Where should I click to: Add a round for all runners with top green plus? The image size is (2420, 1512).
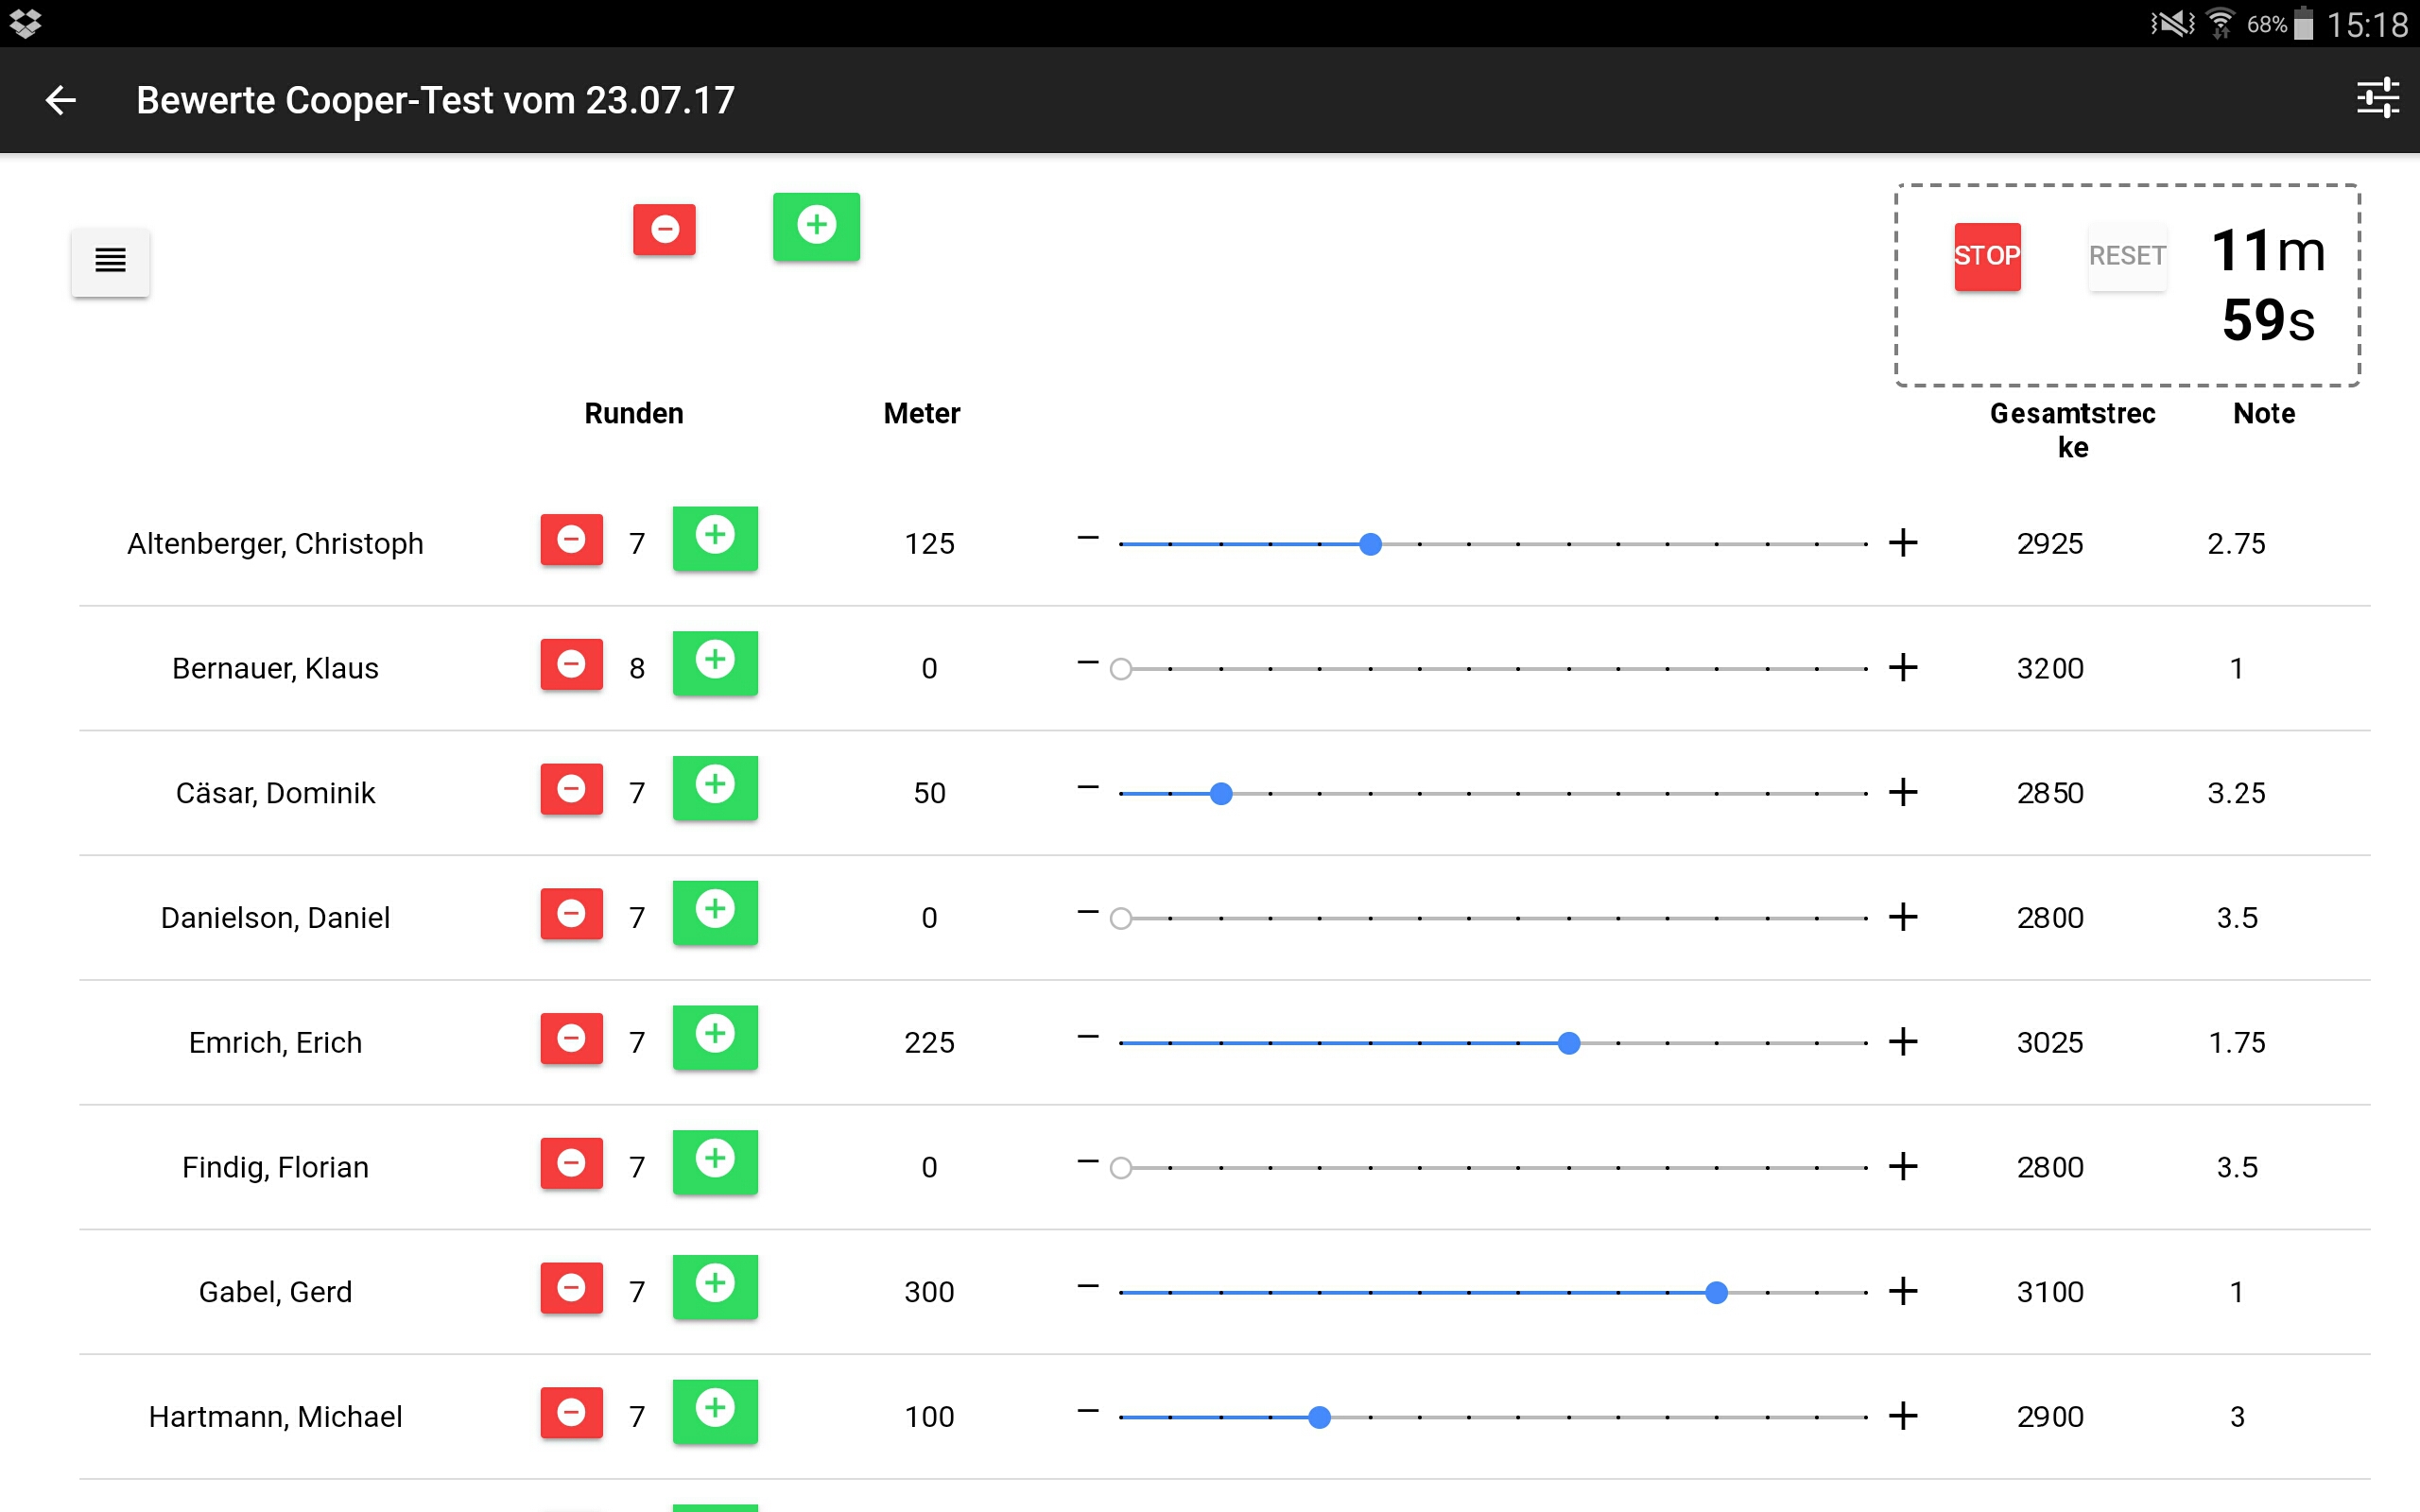[x=816, y=226]
